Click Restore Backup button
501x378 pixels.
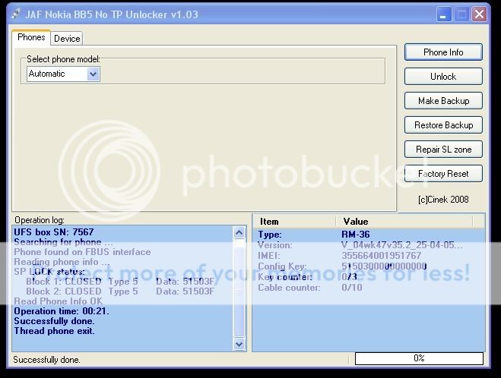[443, 125]
